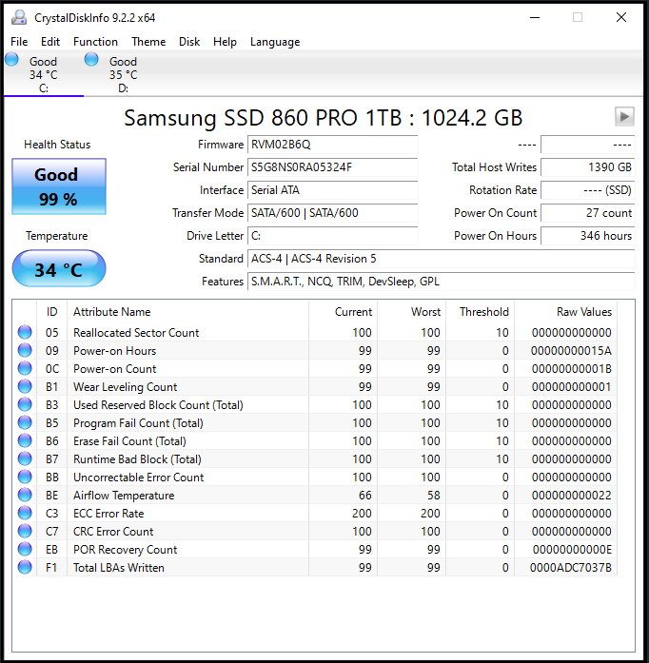The image size is (649, 663).
Task: Click status orb for Power-on Hours row
Action: click(25, 350)
